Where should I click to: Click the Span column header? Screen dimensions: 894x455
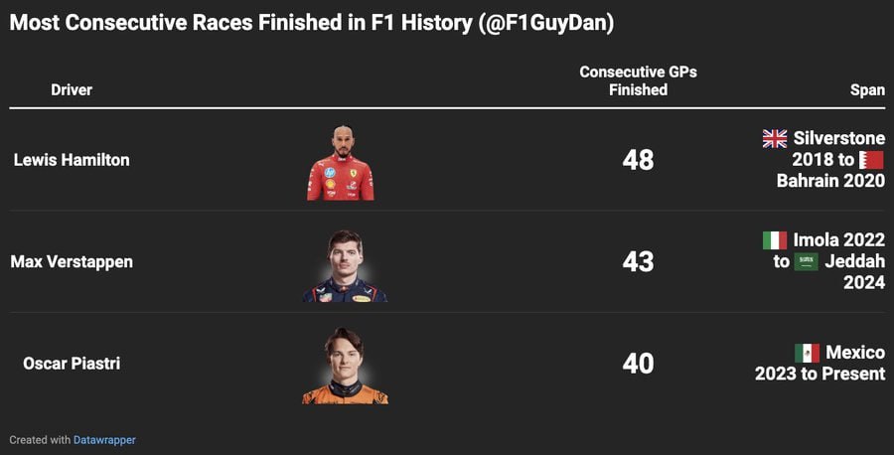click(867, 89)
